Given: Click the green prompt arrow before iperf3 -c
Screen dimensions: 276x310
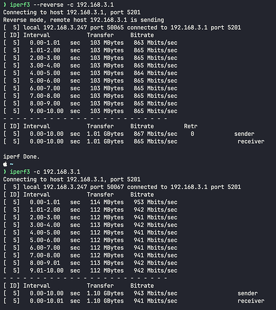Looking at the screenshot, I should click(5, 172).
